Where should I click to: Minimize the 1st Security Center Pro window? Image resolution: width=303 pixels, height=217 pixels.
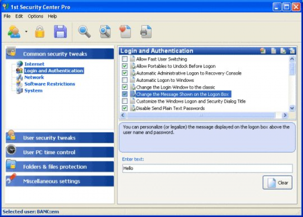[277, 7]
